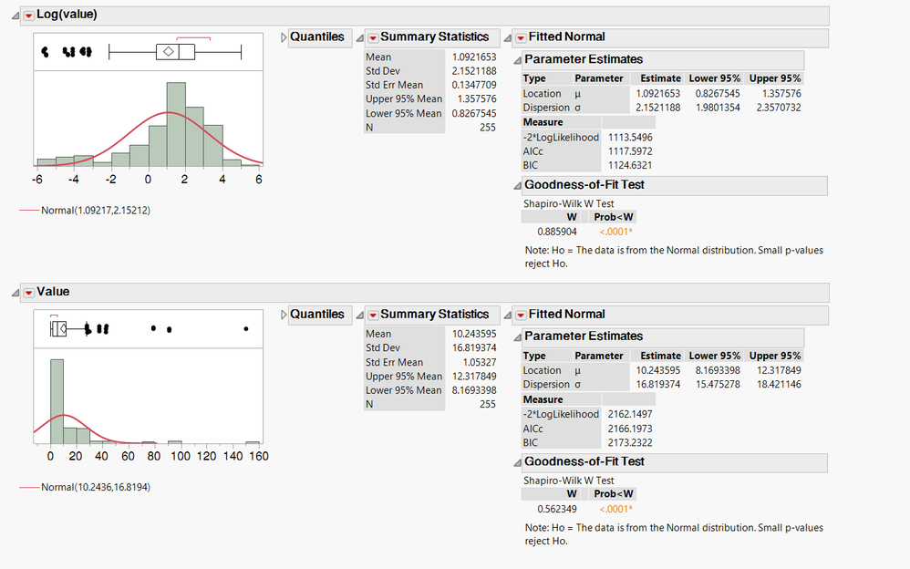Viewport: 910px width, 569px height.
Task: Click the Prob<W header in Value section
Action: (x=614, y=494)
